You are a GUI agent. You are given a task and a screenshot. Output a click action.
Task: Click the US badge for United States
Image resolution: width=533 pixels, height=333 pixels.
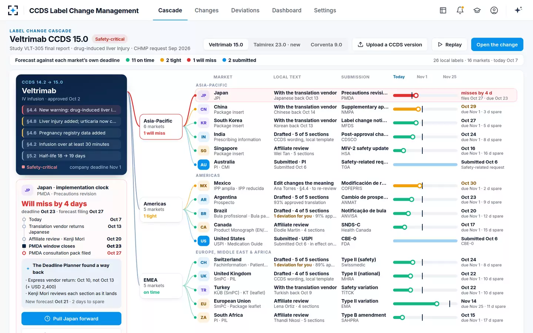204,241
